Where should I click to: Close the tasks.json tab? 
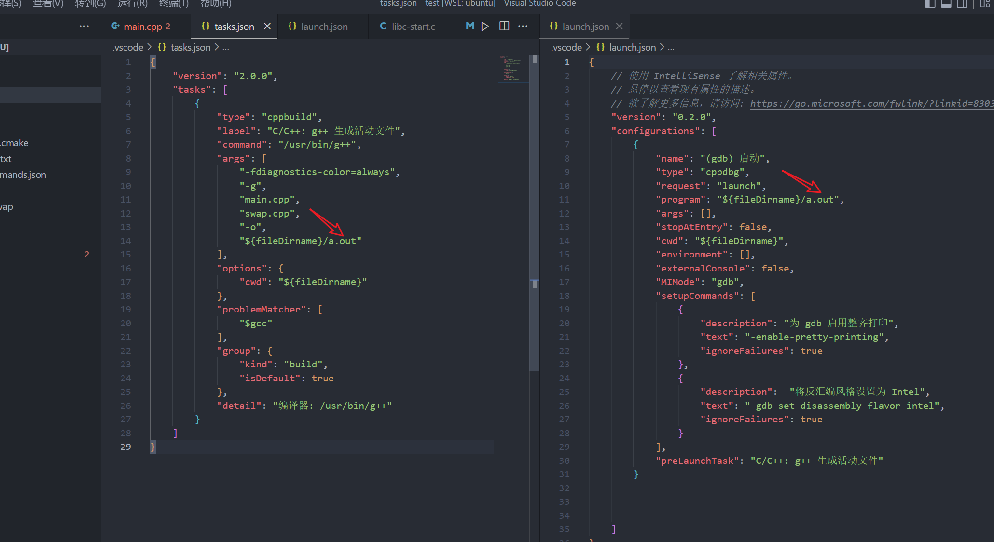tap(267, 26)
